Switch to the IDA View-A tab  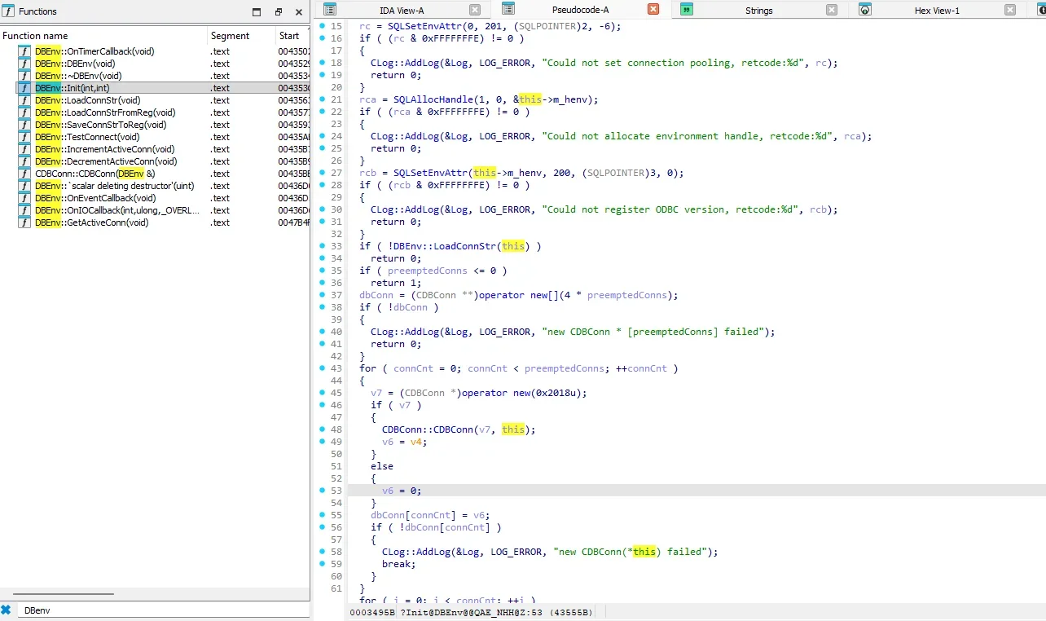point(402,11)
